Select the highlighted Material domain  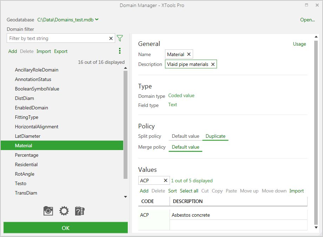62,145
